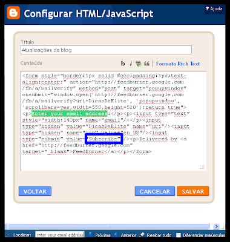Click the textarea resize grip corner

[203, 167]
